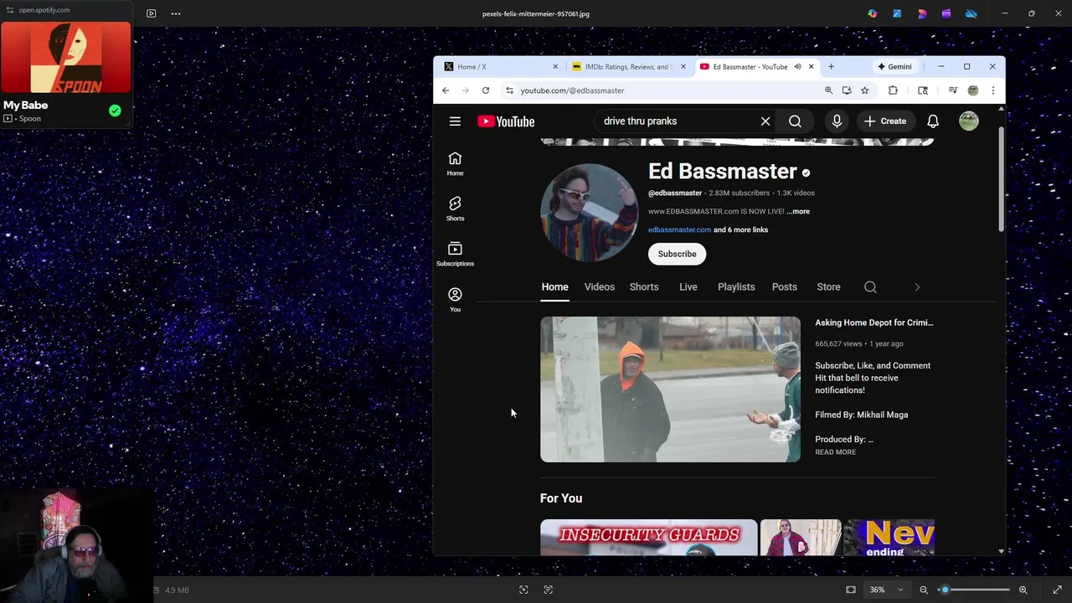This screenshot has height=603, width=1072.
Task: Reload the YouTube page
Action: pyautogui.click(x=486, y=90)
